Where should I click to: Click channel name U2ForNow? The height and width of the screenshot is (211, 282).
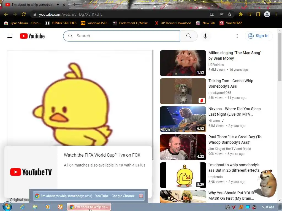pos(216,65)
